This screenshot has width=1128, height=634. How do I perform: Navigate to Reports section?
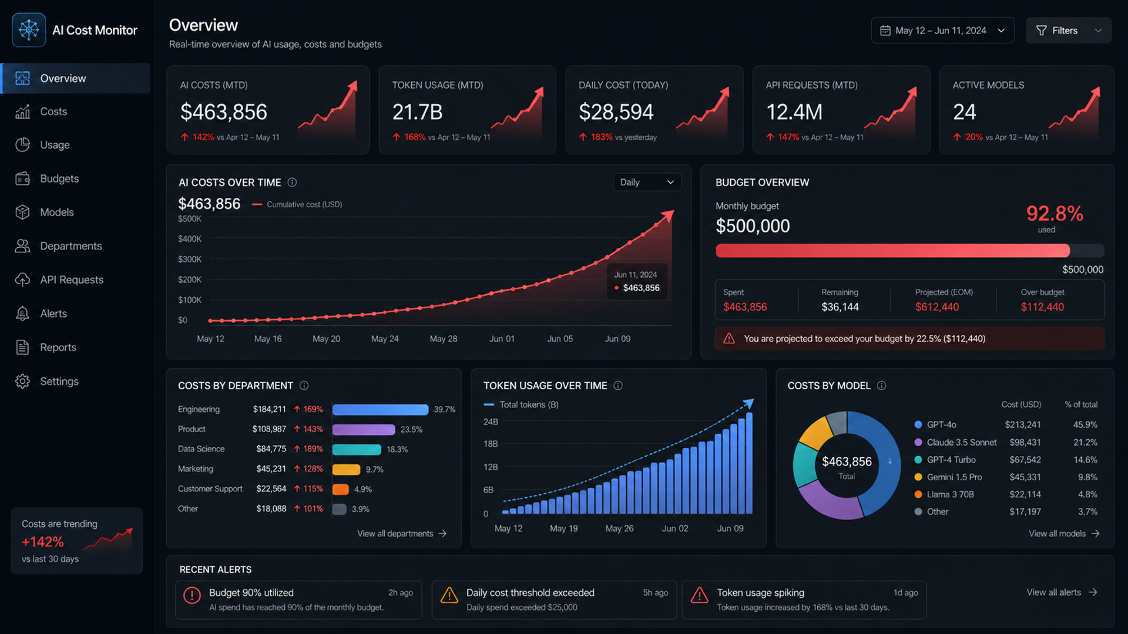pos(75,348)
